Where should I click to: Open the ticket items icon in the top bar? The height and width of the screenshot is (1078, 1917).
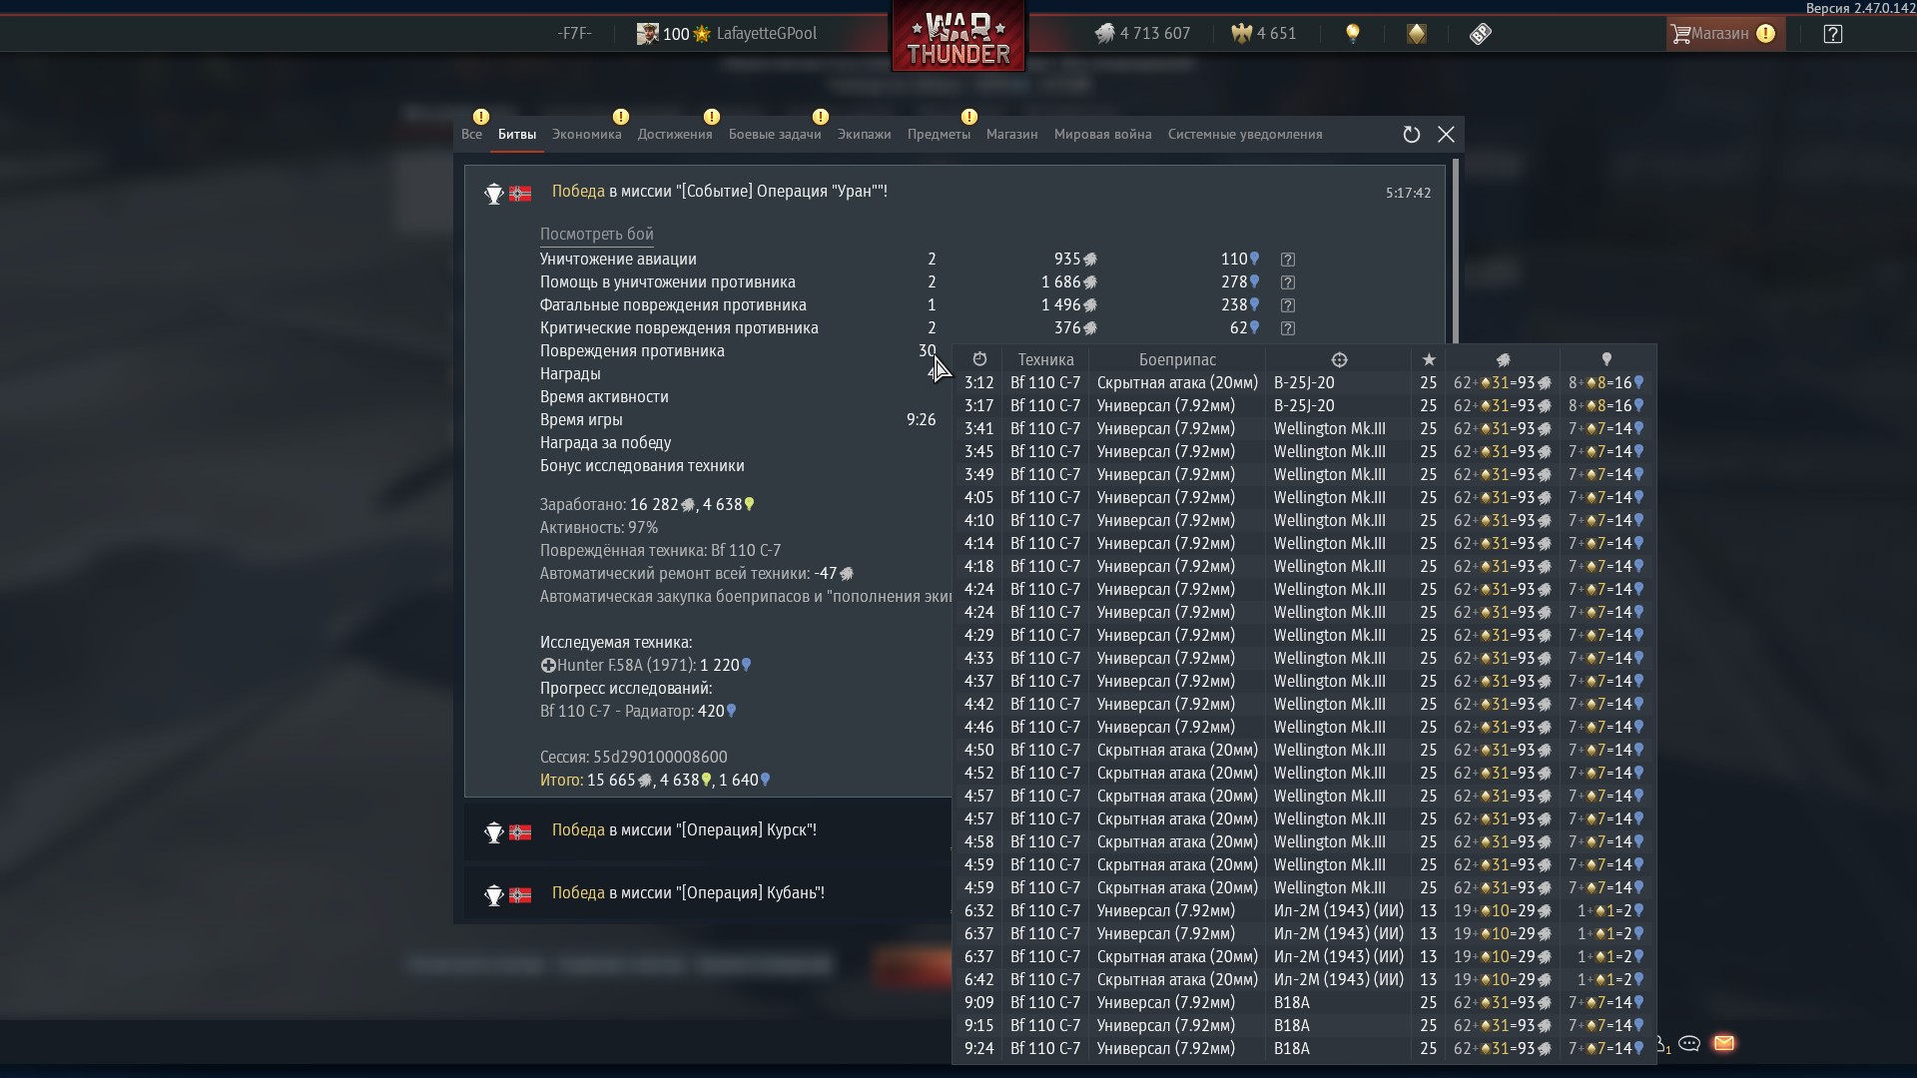(x=1481, y=34)
